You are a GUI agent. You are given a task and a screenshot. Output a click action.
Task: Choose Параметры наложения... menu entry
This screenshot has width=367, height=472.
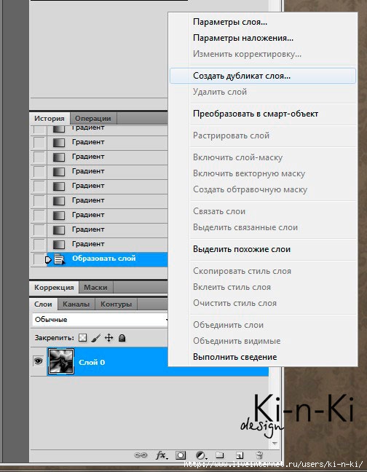pos(263,38)
